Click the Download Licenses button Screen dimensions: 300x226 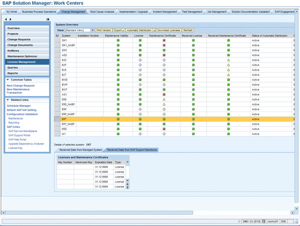[168, 30]
